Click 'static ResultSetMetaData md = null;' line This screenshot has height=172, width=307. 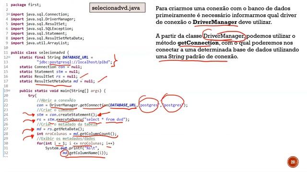[x=57, y=81]
